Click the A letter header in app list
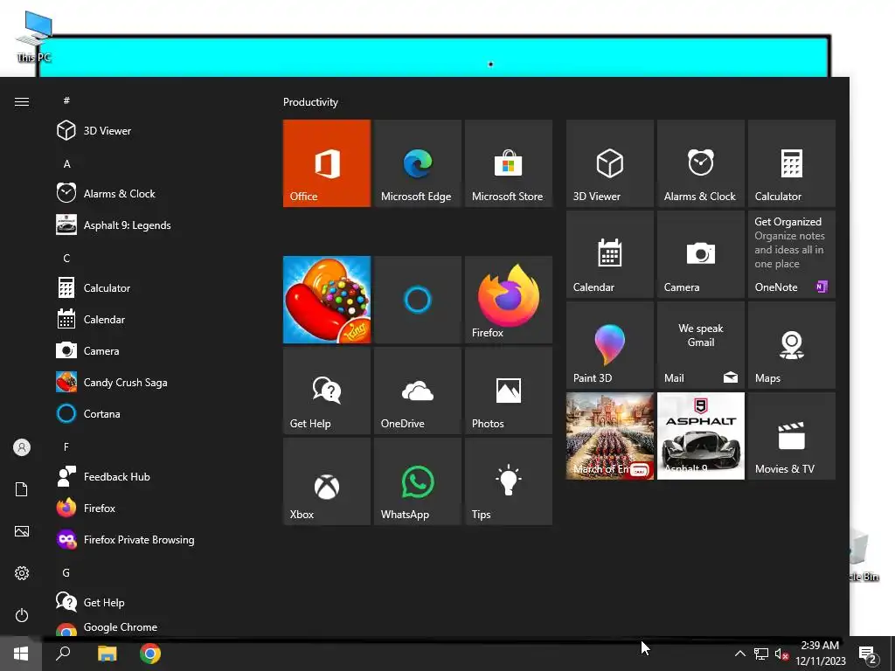The image size is (895, 671). [x=66, y=163]
